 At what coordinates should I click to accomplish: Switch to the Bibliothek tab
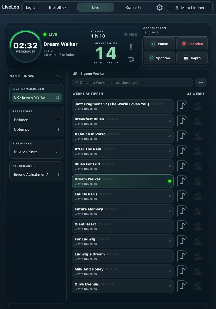(58, 8)
